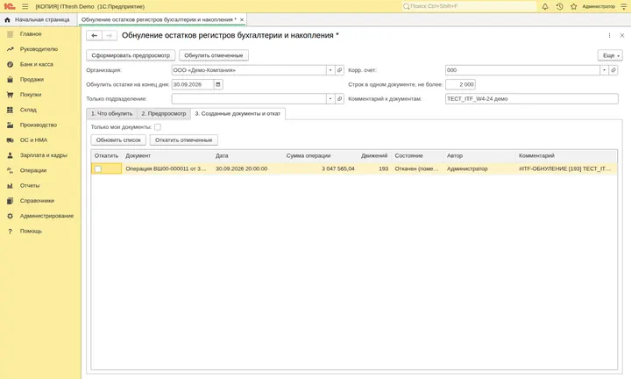Switch to tab 1. Что обнулить
The width and height of the screenshot is (631, 379).
[112, 113]
